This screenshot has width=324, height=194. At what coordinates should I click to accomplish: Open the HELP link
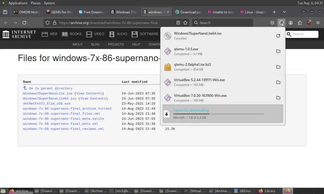[x=136, y=44]
